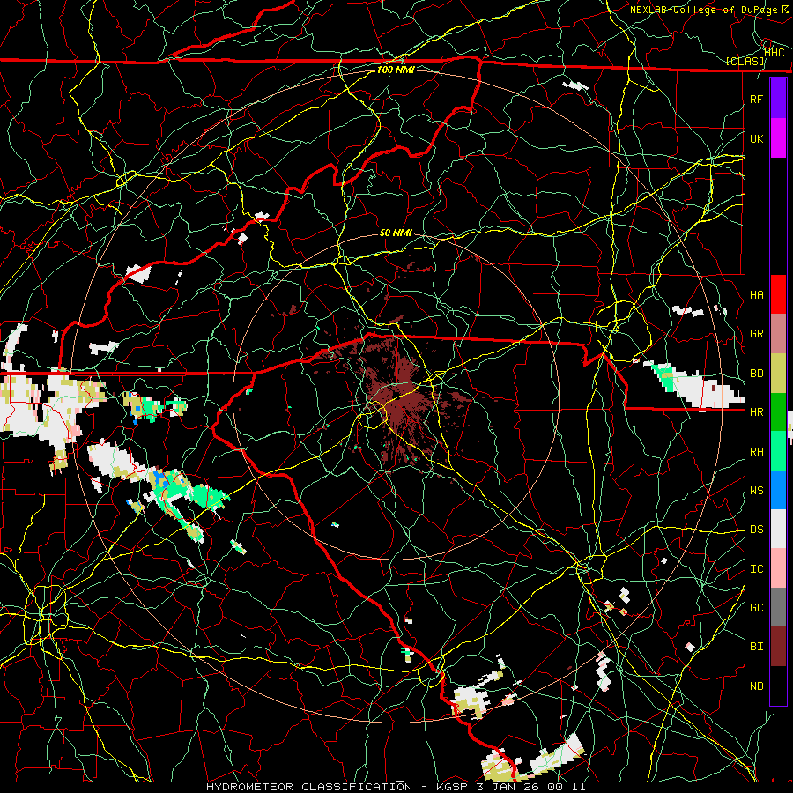Click the dark maroon BI legend swatch
Screen dimensions: 793x793
tap(778, 647)
